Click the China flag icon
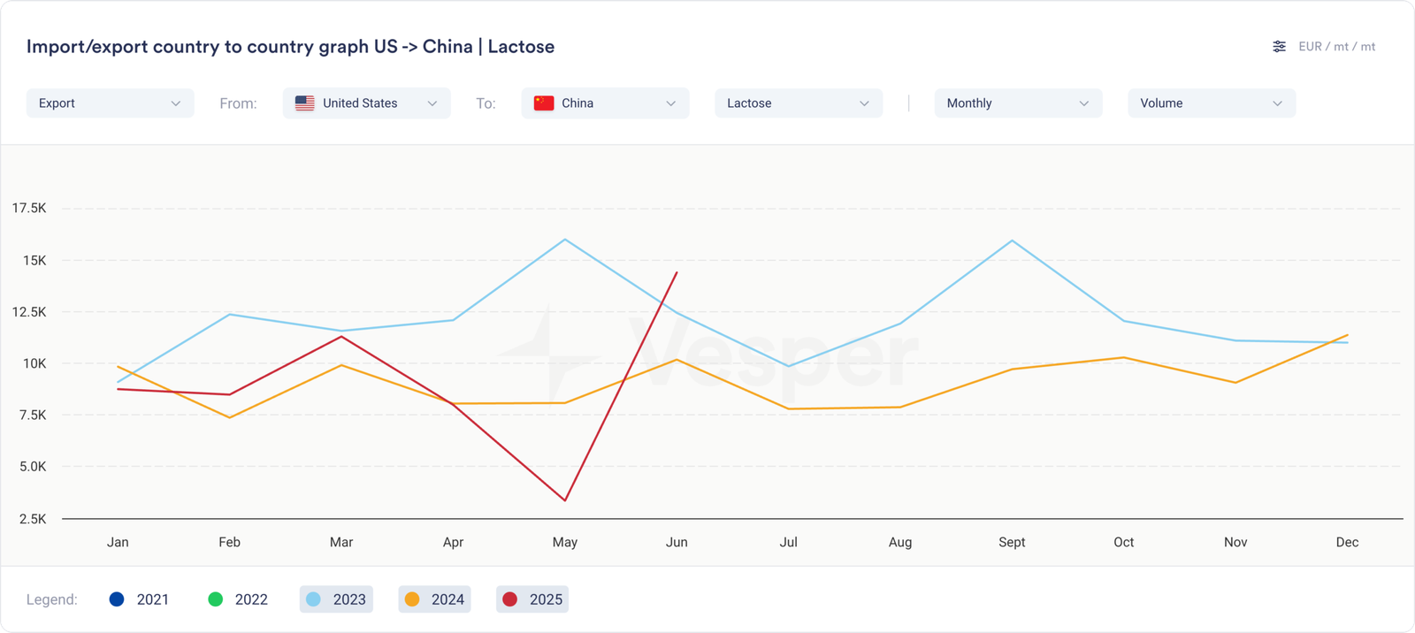The width and height of the screenshot is (1415, 633). pyautogui.click(x=544, y=103)
